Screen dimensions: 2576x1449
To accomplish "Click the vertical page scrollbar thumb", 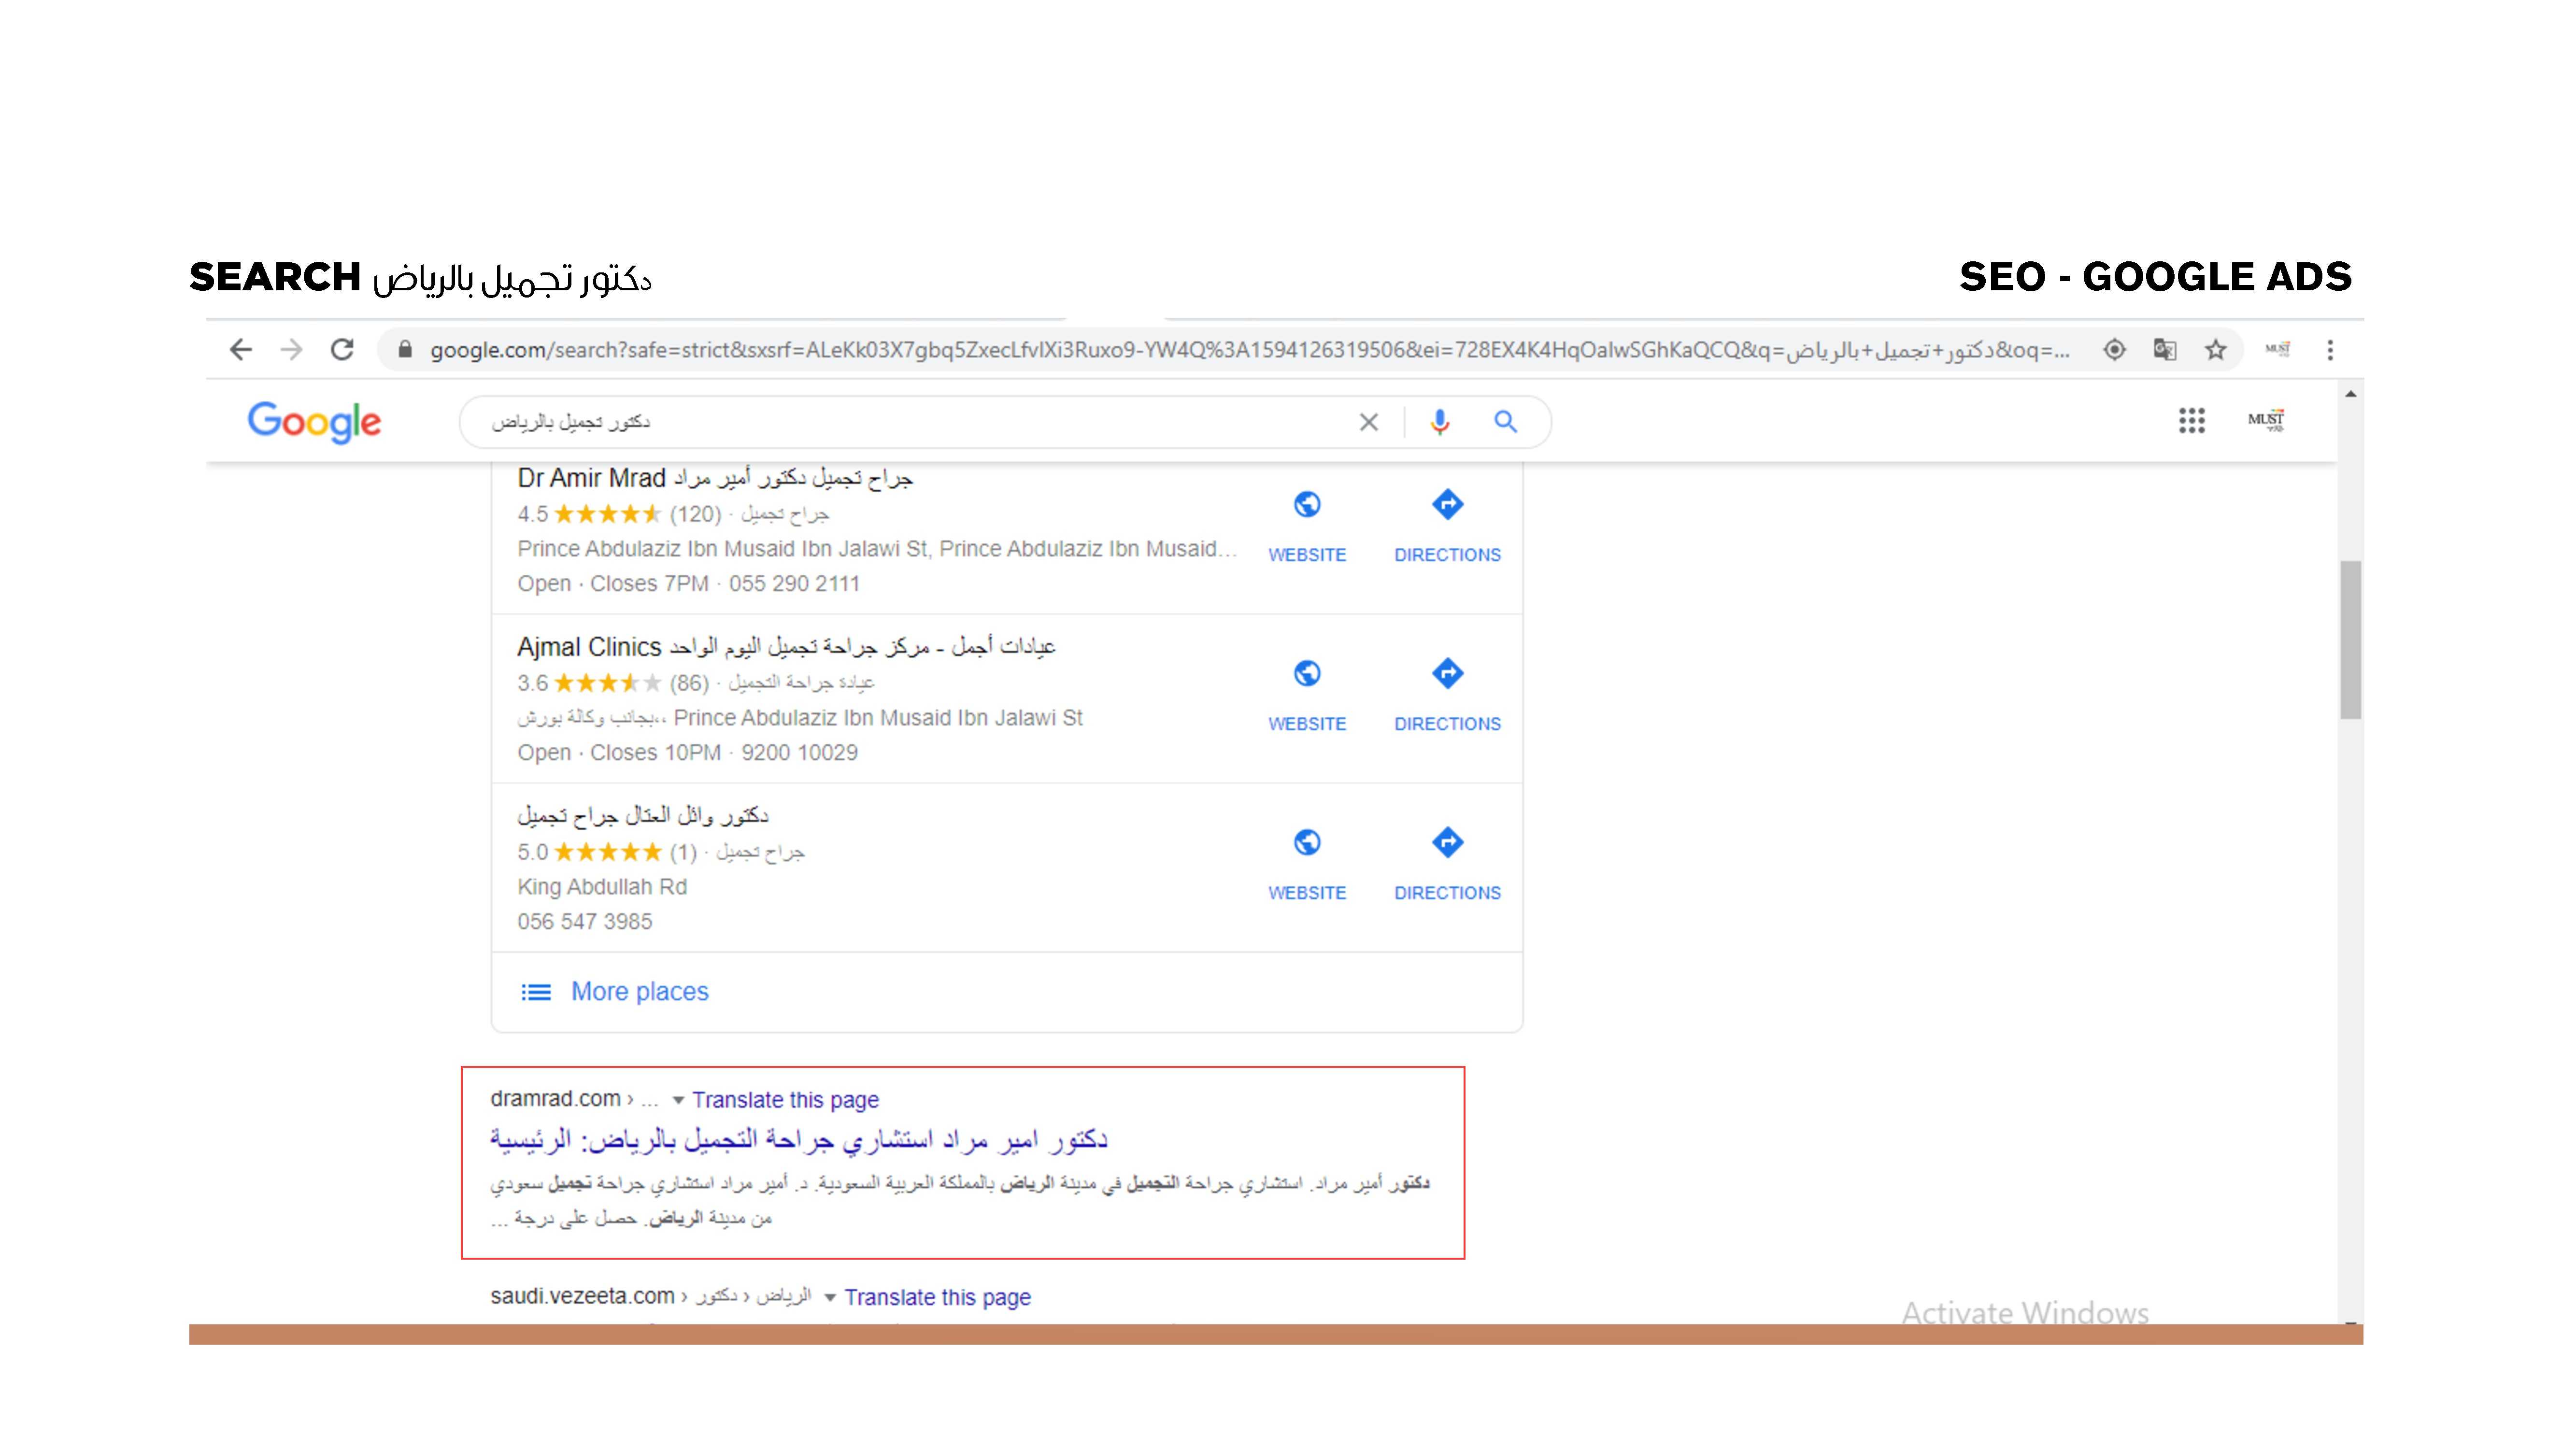I will tap(2351, 640).
